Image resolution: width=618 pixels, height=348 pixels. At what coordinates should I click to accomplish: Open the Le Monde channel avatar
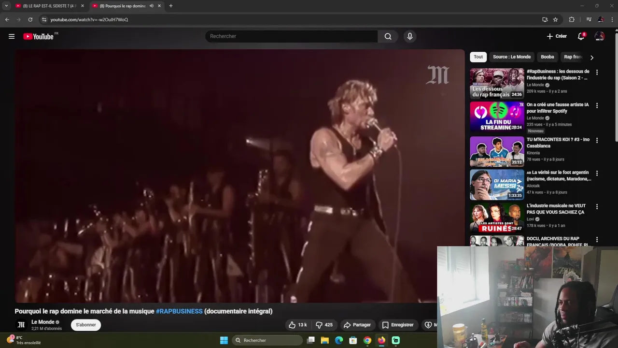point(21,325)
